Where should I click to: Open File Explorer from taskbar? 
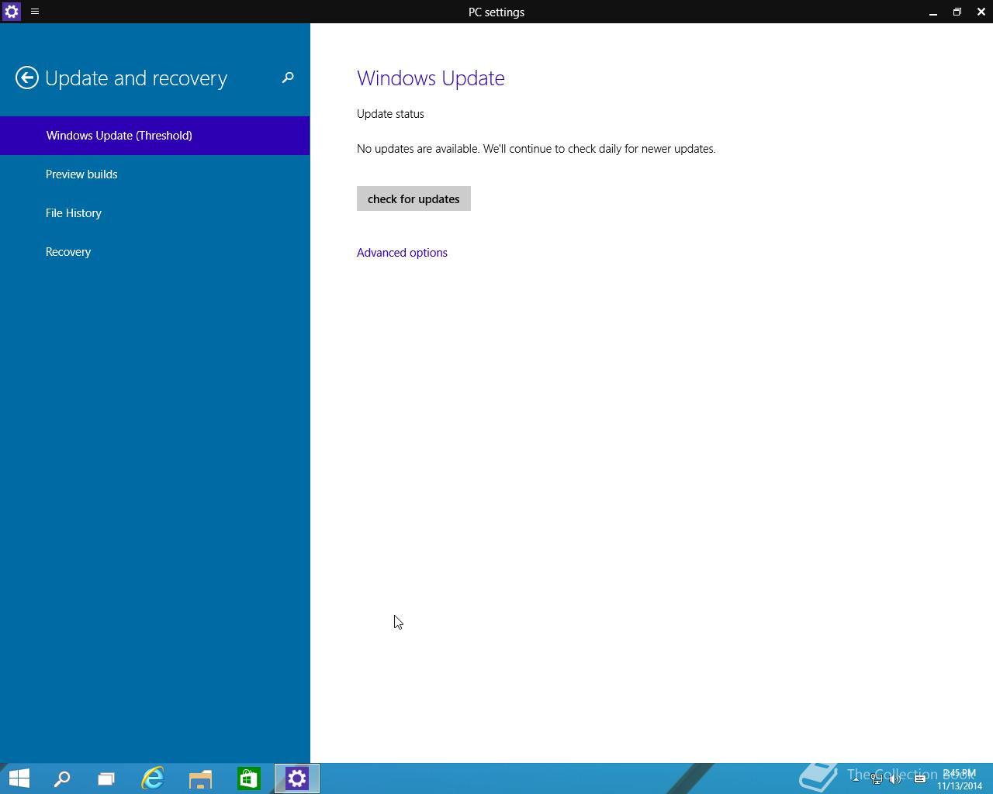(x=200, y=778)
